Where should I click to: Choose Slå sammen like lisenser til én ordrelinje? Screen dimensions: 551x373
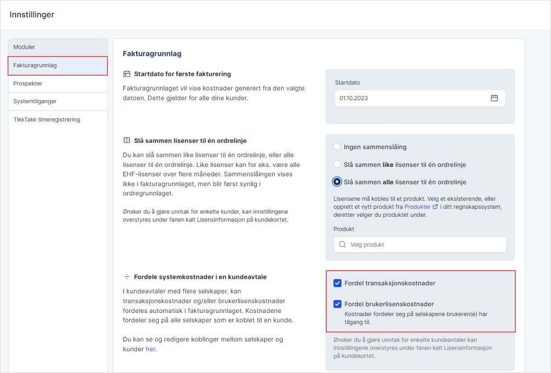point(337,164)
